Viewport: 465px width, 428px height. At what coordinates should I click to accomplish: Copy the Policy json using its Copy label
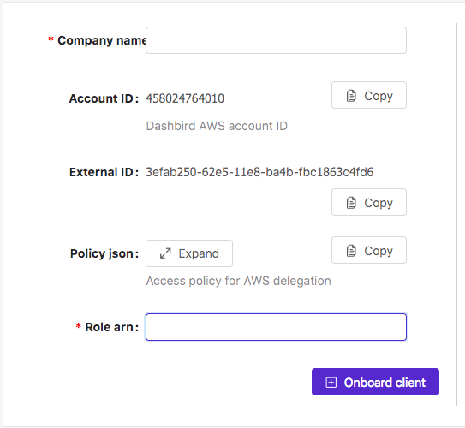379,251
